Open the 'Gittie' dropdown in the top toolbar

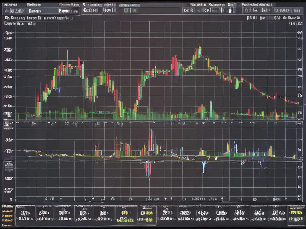(90, 10)
